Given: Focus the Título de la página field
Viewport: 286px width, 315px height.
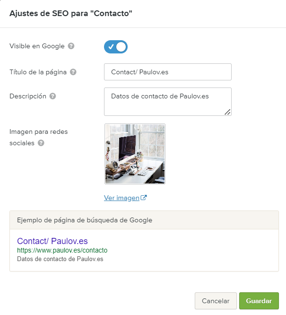Looking at the screenshot, I should 168,72.
